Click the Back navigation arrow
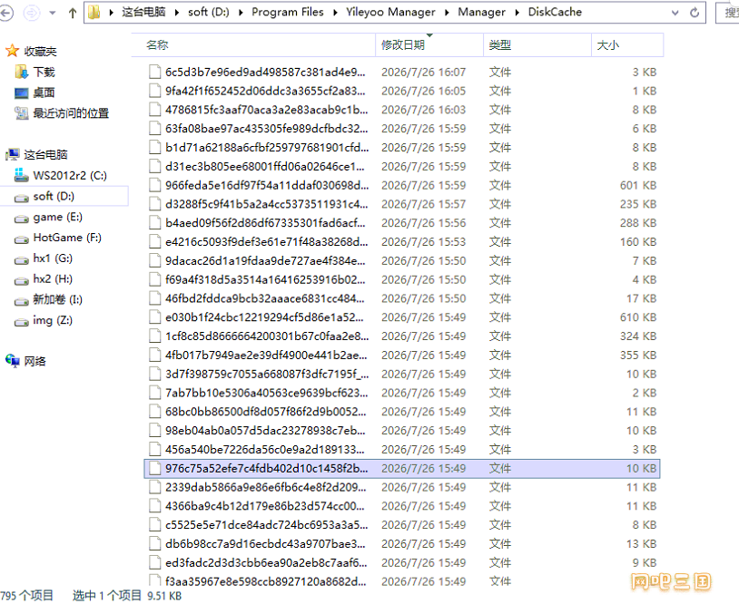The width and height of the screenshot is (739, 604). 5,13
